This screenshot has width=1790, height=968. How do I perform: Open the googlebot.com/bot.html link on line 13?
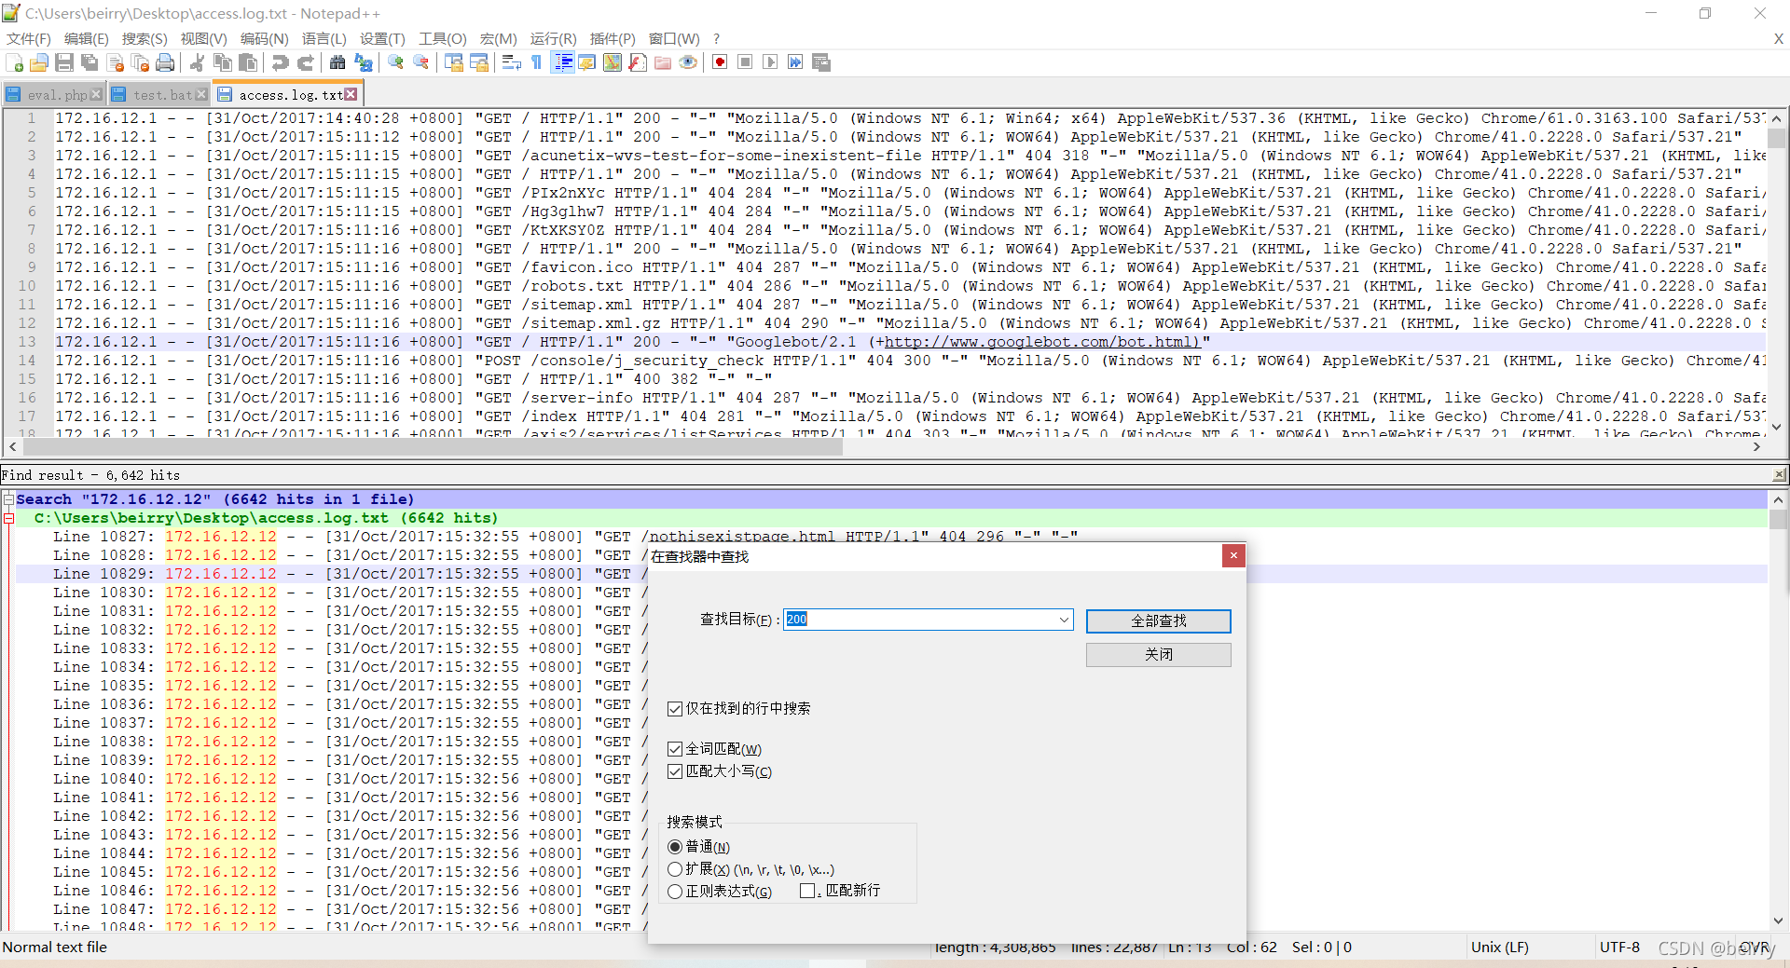(x=1041, y=342)
